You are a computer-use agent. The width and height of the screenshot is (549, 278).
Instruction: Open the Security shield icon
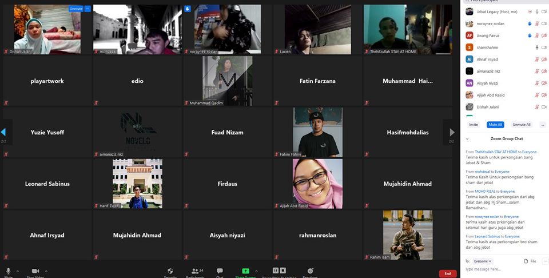click(x=170, y=271)
